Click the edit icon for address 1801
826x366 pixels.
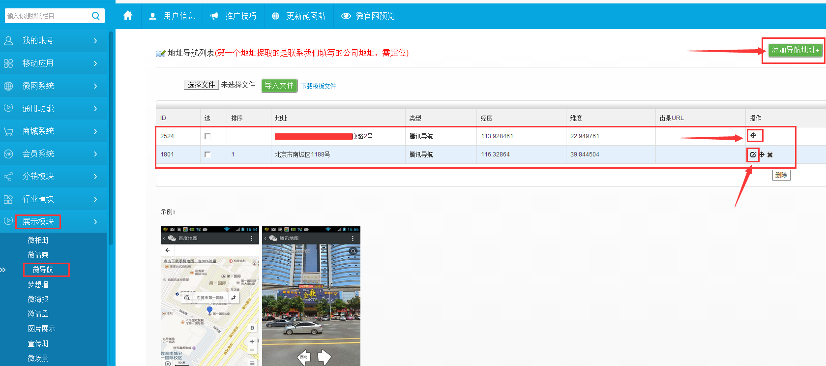click(753, 154)
